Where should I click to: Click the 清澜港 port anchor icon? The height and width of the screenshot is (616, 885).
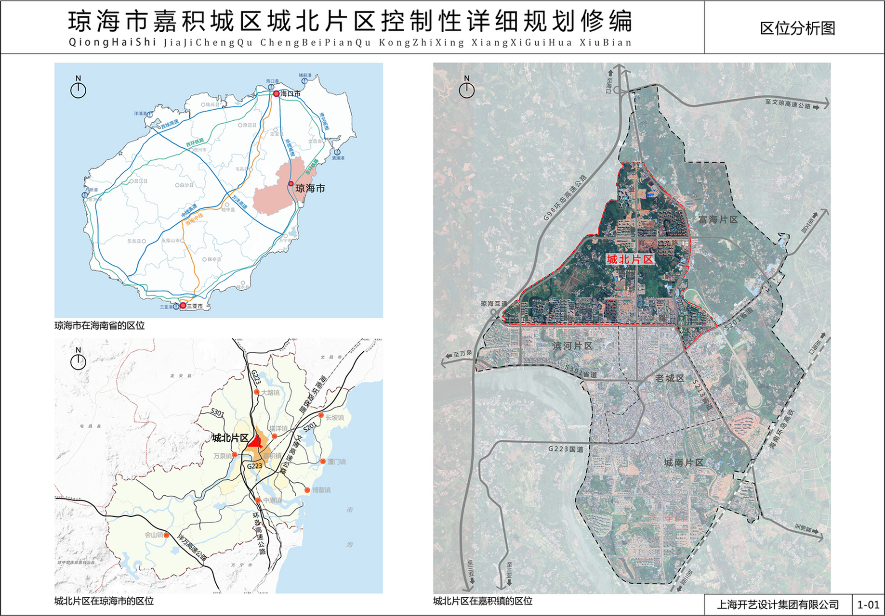coord(337,152)
